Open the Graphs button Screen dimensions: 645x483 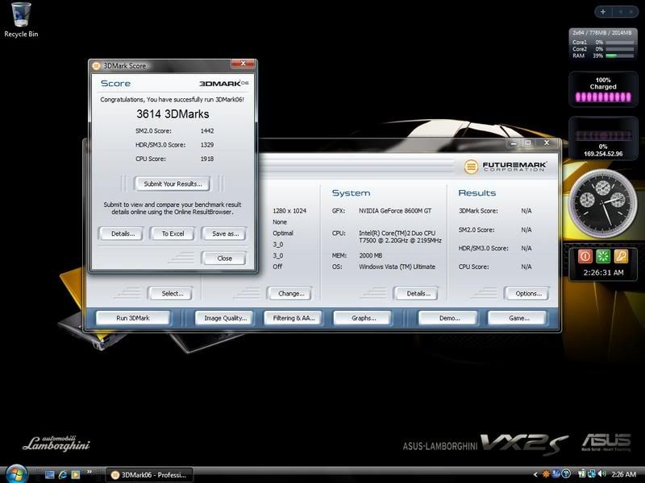click(364, 318)
